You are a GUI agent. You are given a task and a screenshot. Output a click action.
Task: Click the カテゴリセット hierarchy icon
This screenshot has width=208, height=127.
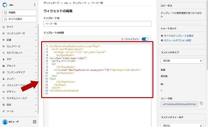[x=4, y=53]
